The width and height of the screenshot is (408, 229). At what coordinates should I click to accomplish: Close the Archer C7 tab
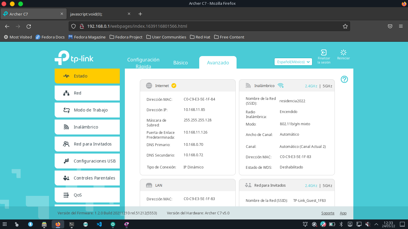(62, 14)
